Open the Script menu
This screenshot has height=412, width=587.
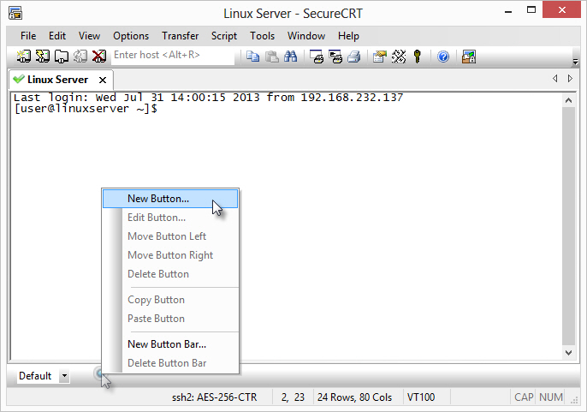click(x=224, y=36)
